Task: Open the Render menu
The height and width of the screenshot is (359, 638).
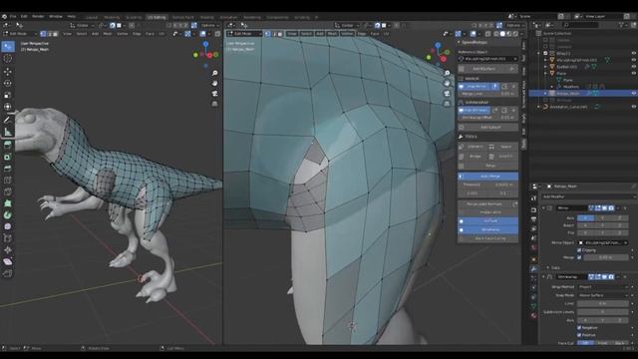Action: coord(38,16)
